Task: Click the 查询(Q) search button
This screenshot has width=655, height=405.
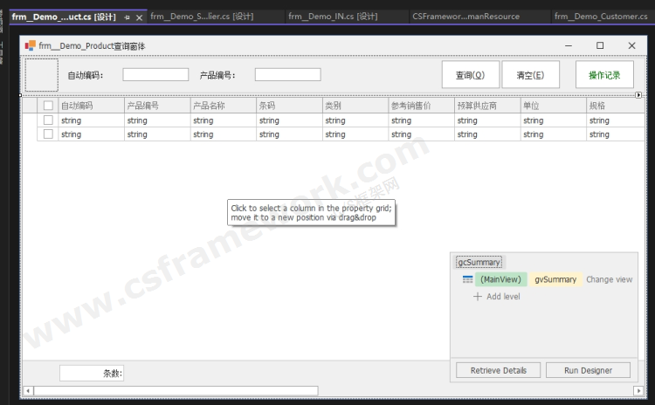Action: [468, 75]
